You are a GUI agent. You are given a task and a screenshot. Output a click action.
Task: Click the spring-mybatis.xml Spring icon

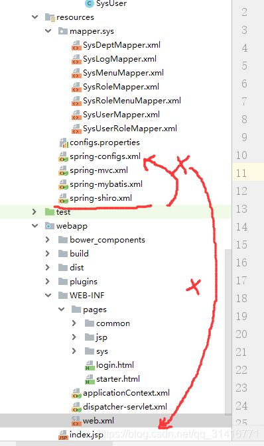tap(63, 185)
